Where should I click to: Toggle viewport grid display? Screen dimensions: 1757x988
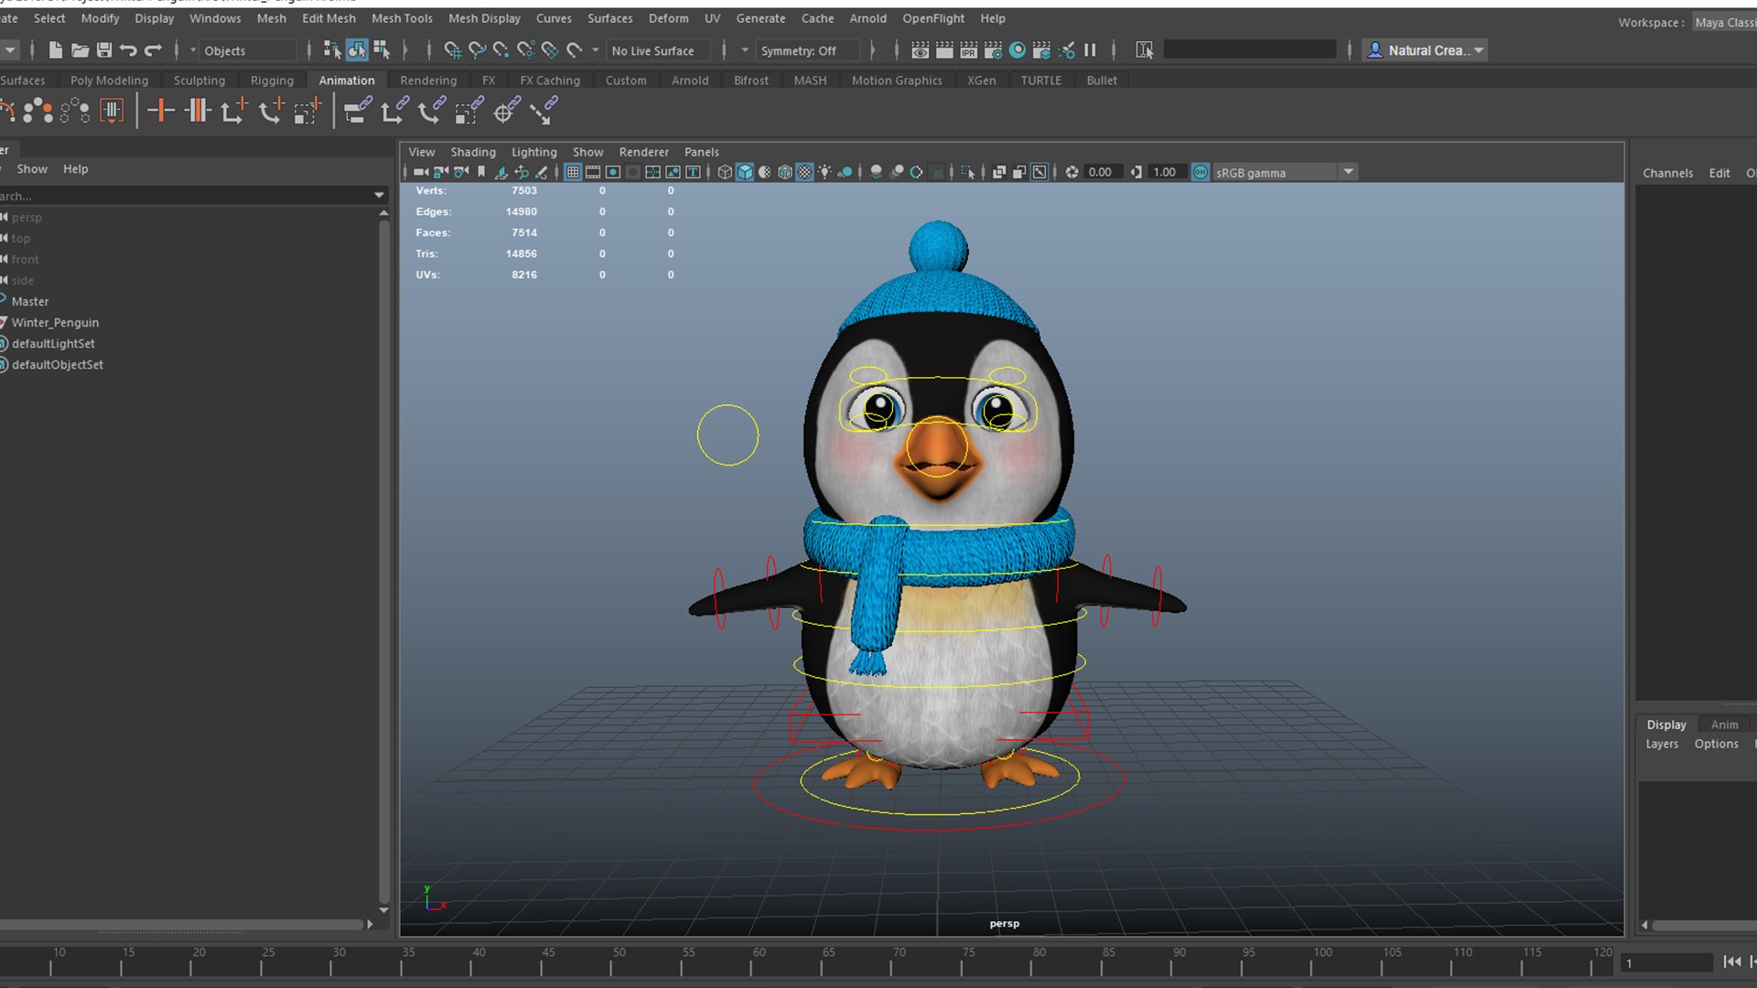(x=573, y=172)
